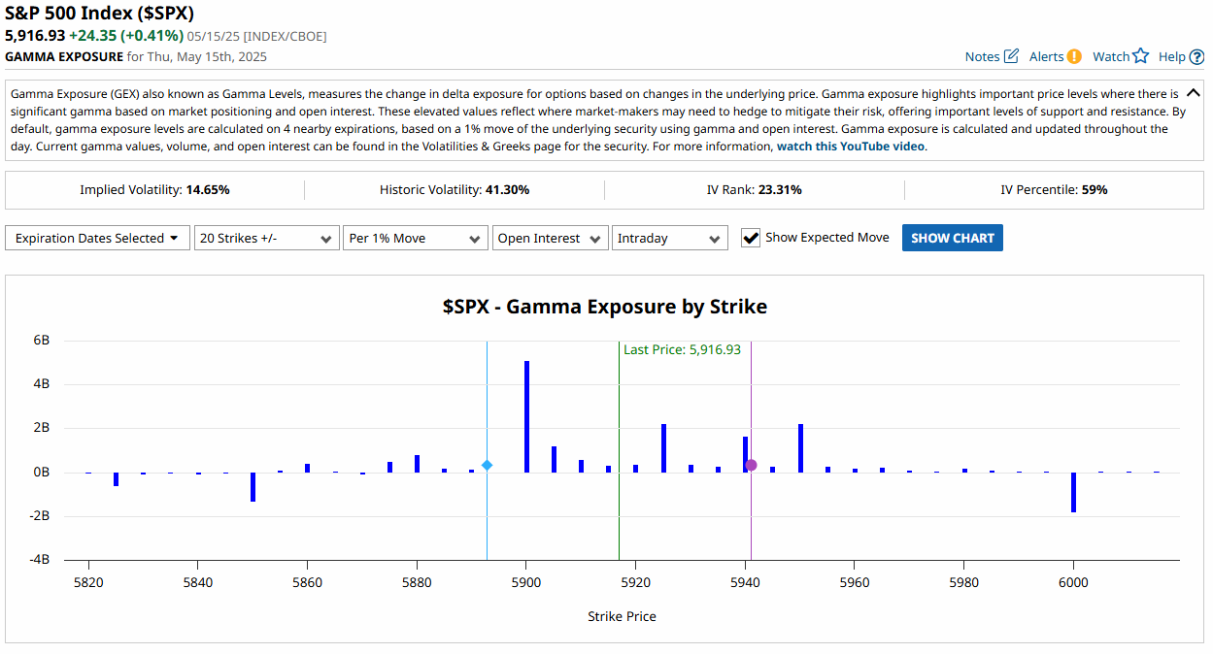Image resolution: width=1213 pixels, height=654 pixels.
Task: Follow the watch this YouTube video link
Action: [x=851, y=147]
